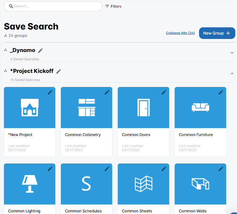Click the '24 groups' count text
The image size is (237, 214).
coord(18,35)
